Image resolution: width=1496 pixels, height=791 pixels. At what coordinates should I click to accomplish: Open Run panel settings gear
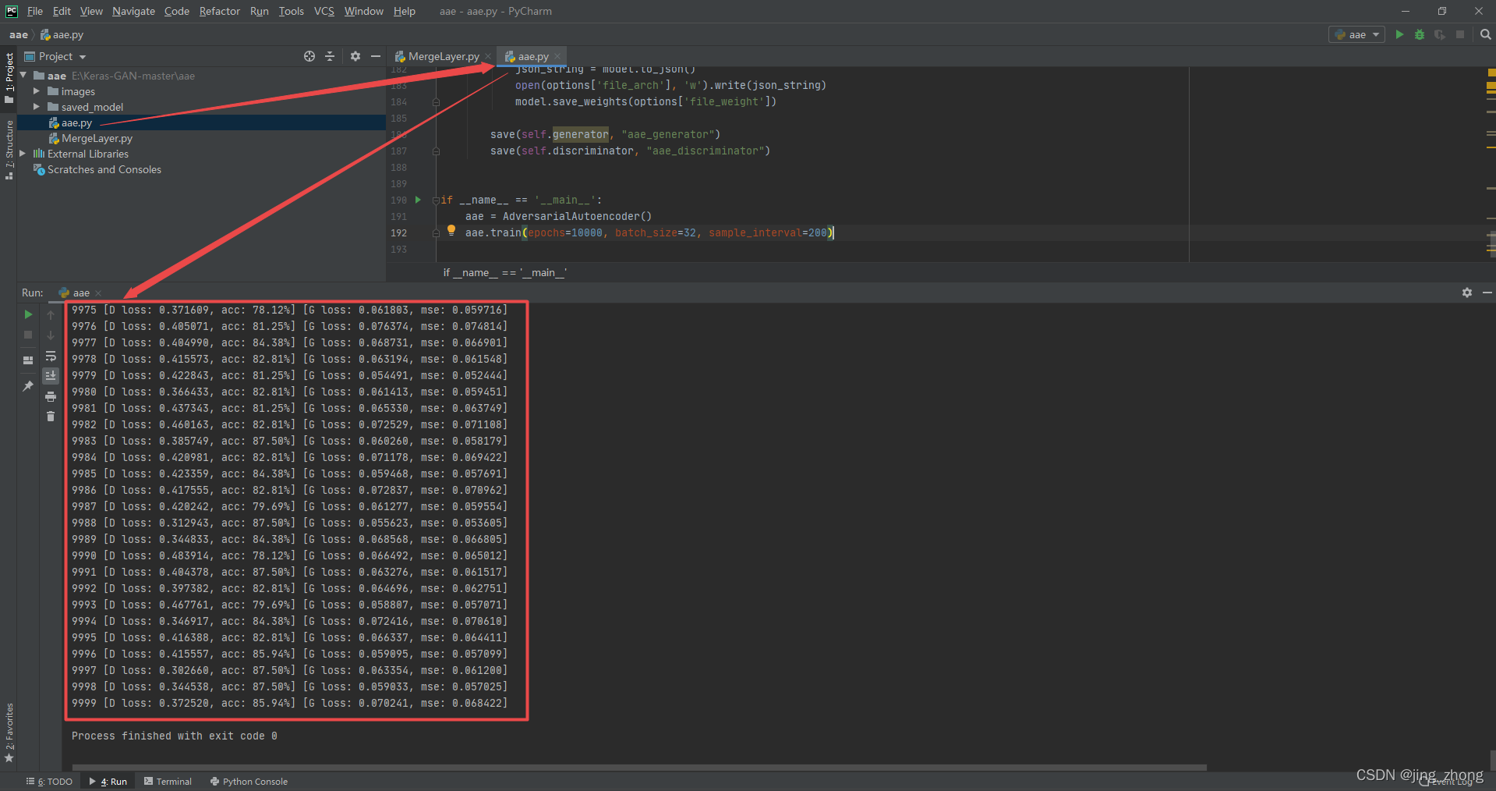coord(1467,293)
